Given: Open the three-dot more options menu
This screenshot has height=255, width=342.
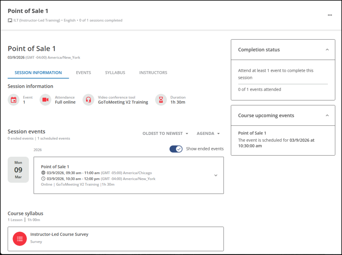Looking at the screenshot, I should [x=329, y=15].
